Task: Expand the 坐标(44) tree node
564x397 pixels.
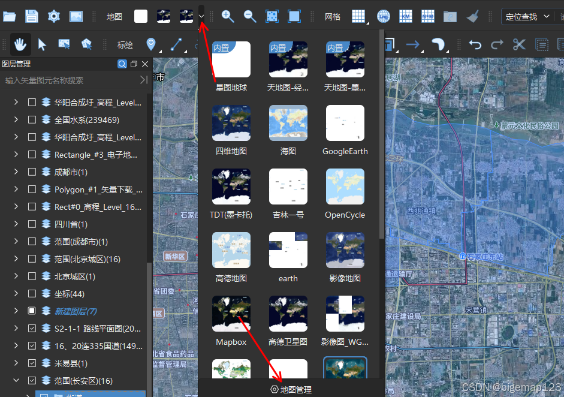Action: coord(16,293)
